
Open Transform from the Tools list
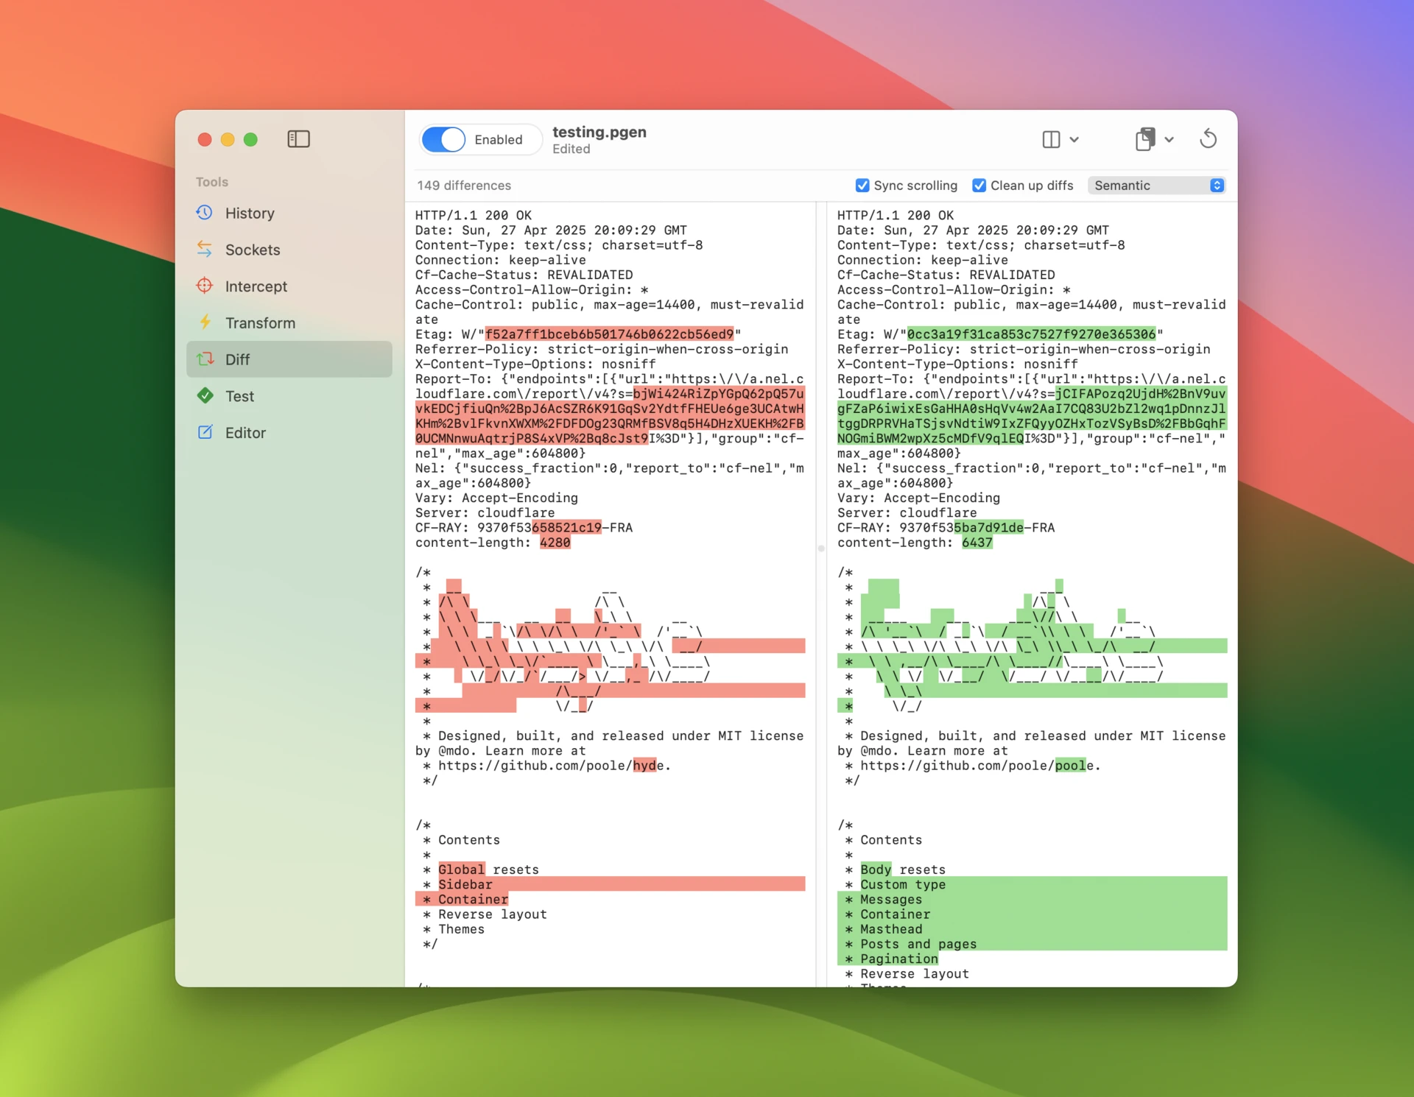tap(260, 322)
